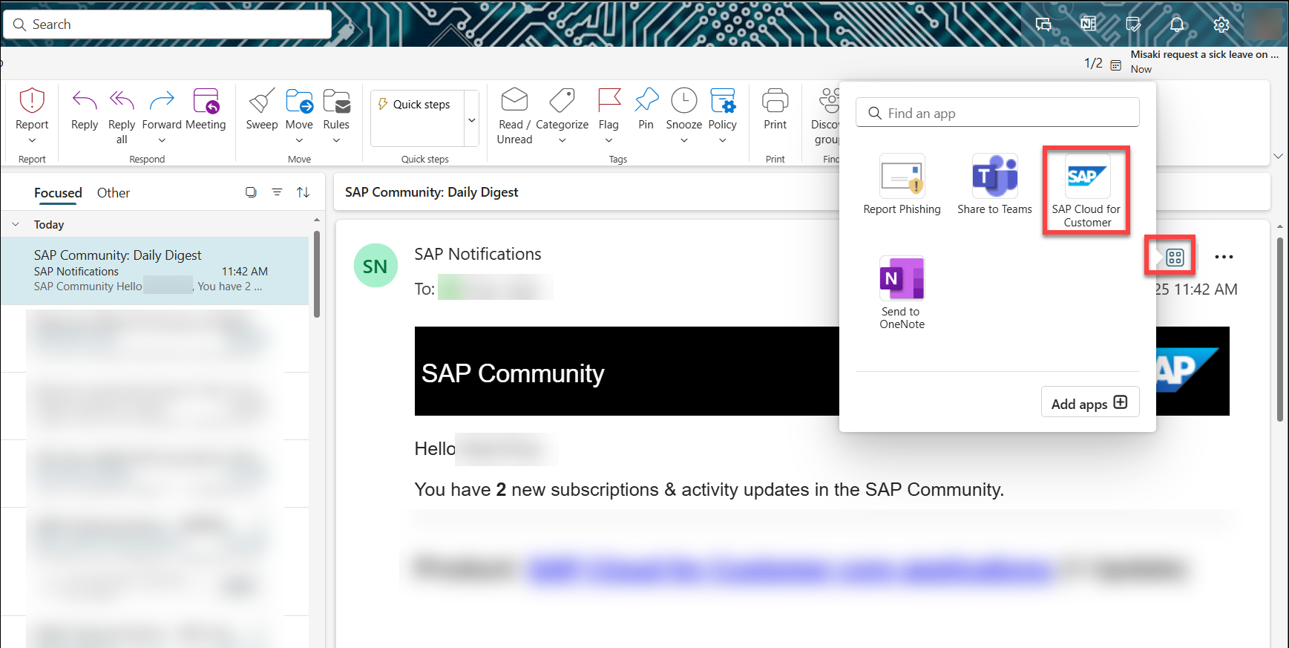Open the SAP Community Daily Digest email
1289x648 pixels.
[154, 271]
